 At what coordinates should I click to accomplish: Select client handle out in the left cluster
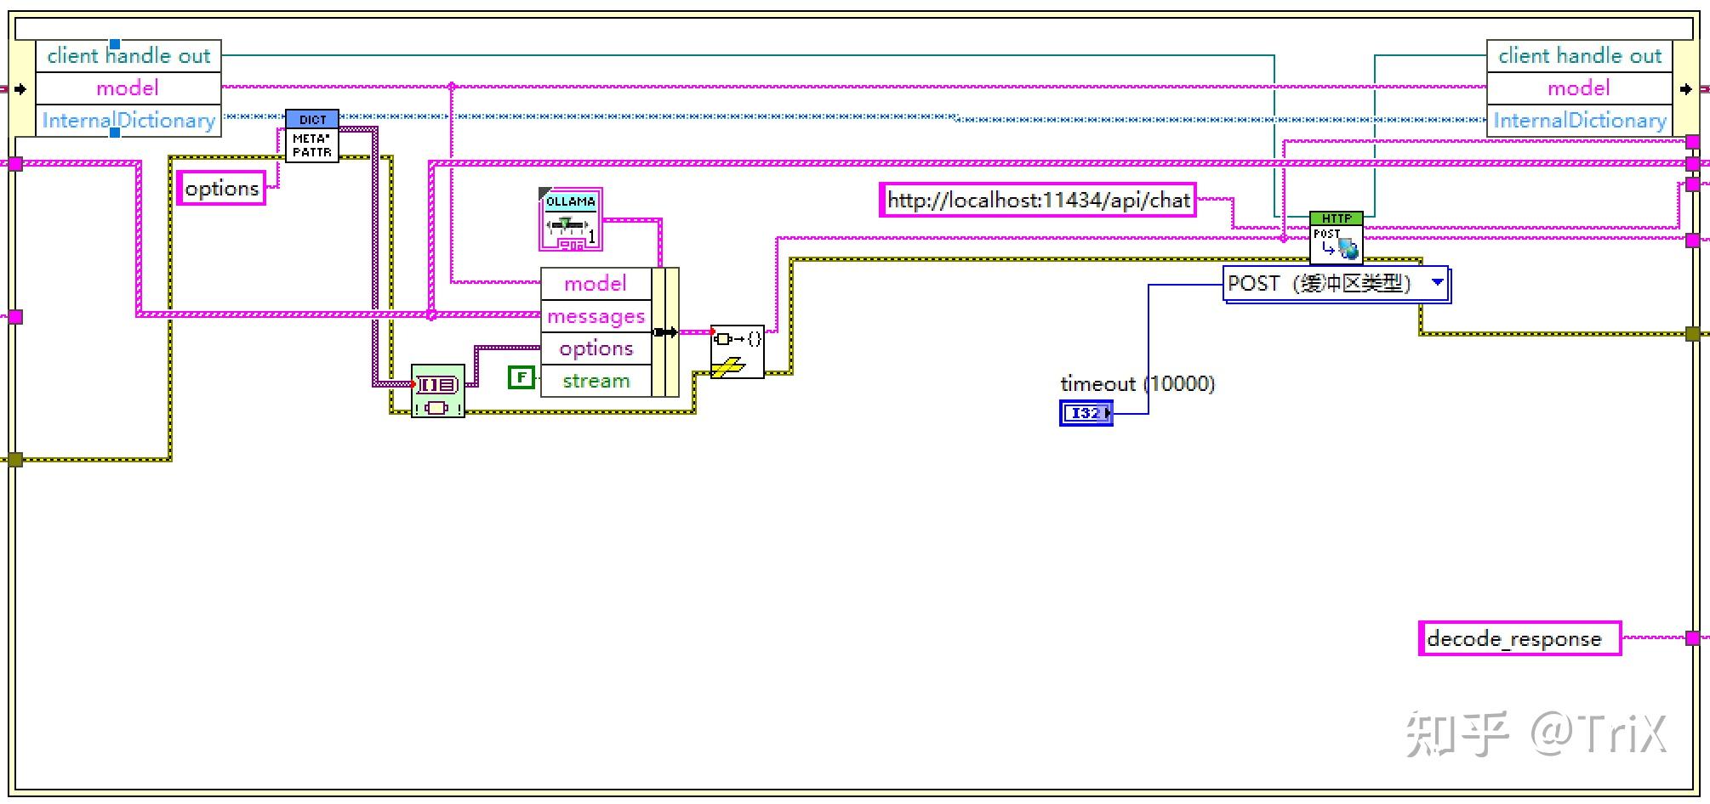[x=128, y=55]
